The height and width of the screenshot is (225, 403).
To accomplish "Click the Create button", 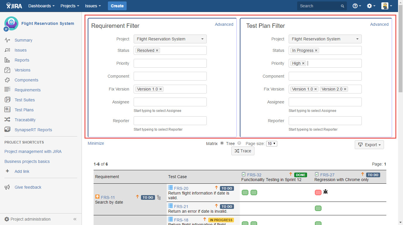I will 117,6.
